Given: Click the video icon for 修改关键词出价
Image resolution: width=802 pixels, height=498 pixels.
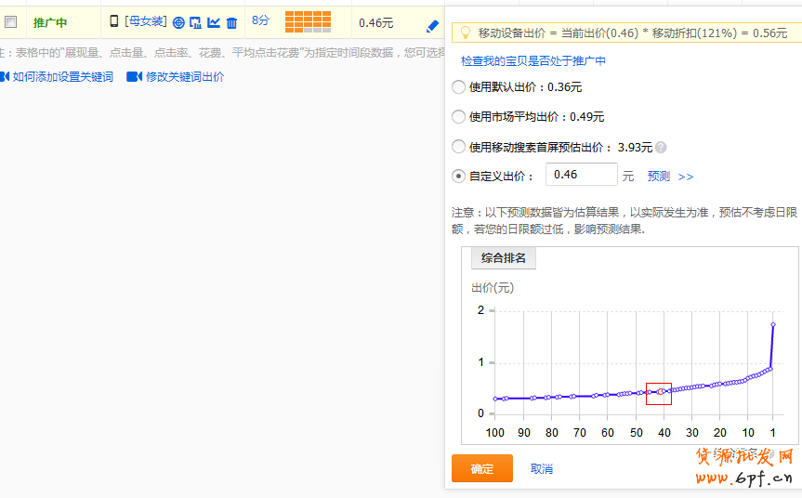Looking at the screenshot, I should point(134,76).
